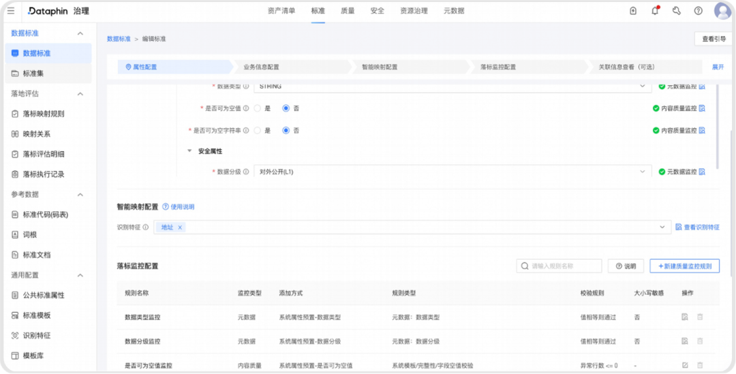Collapse the 数据标准 sidebar group
The image size is (736, 374).
(x=80, y=33)
